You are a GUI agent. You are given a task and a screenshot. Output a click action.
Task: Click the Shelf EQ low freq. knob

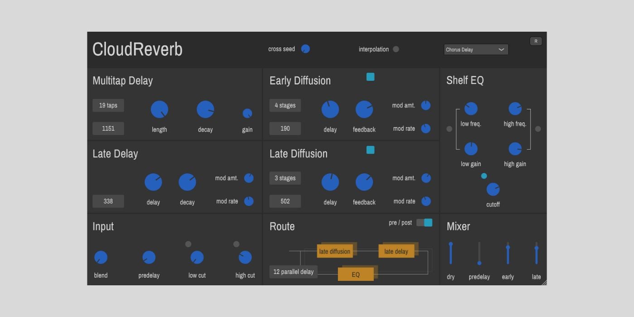(x=471, y=109)
